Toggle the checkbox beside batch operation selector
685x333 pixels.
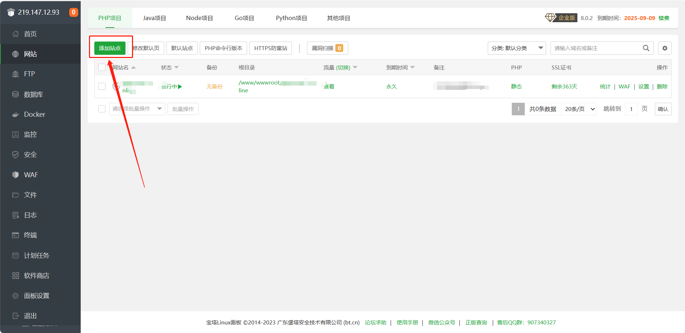click(x=102, y=109)
